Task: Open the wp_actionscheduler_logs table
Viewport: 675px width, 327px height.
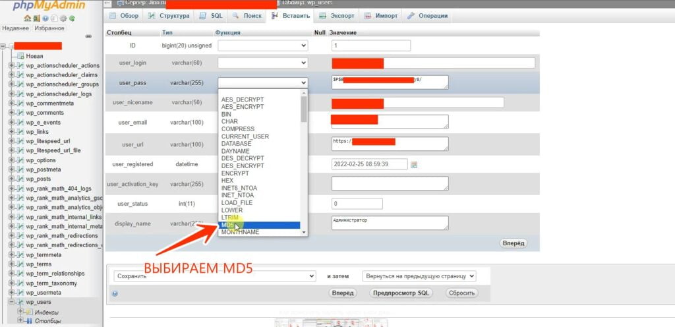Action: point(59,94)
